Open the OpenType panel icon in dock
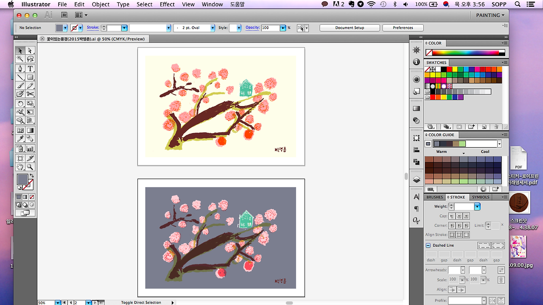This screenshot has height=305, width=543. [x=416, y=221]
